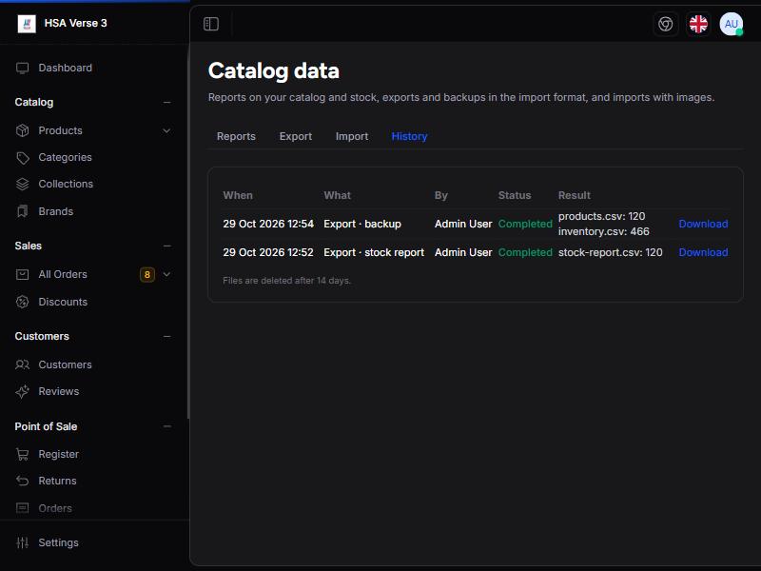
Task: Open Settings via its sliders icon
Action: 22,542
